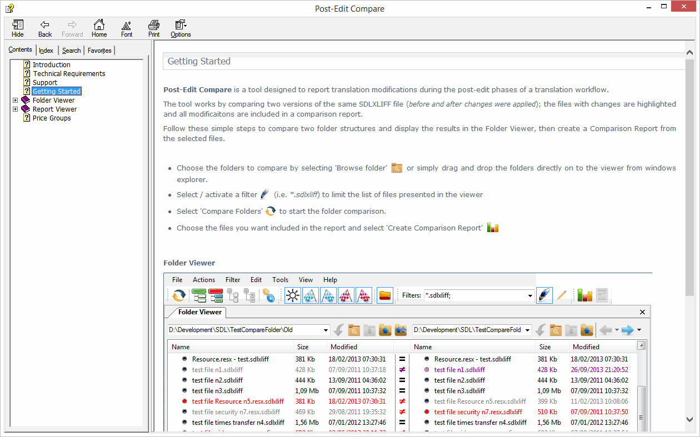Click the Browse folder icon in the instructions
Image resolution: width=700 pixels, height=437 pixels.
396,168
